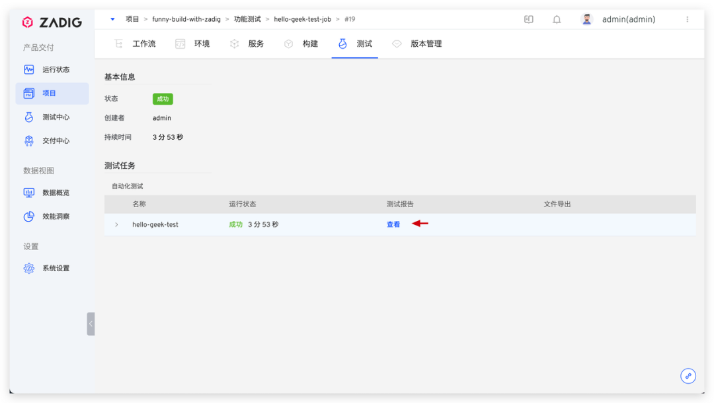Viewport: 714px width, 403px height.
Task: Open funny-build-with-zadig breadcrumb
Action: [186, 19]
